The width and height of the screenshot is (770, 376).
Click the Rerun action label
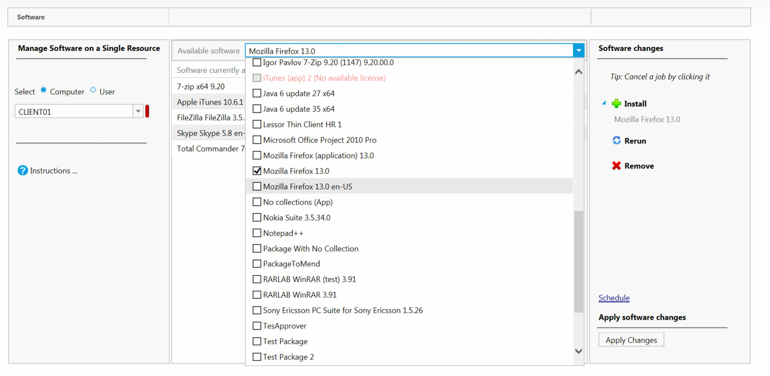click(635, 141)
